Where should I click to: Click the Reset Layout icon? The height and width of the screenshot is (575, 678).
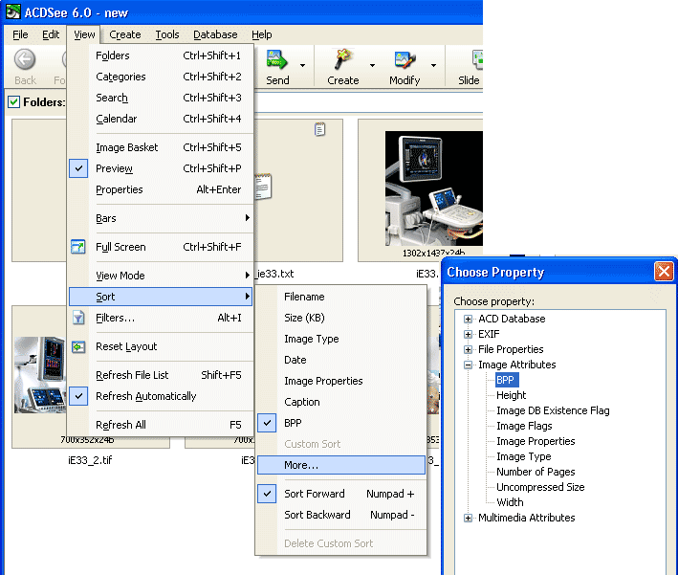78,346
